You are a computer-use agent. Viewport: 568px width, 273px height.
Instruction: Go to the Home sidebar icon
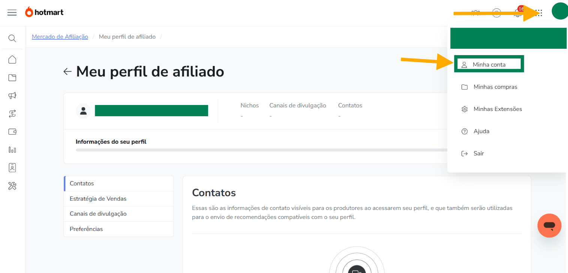tap(12, 60)
